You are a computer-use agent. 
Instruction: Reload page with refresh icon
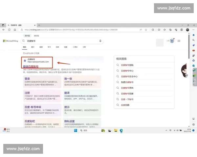tap(9, 30)
